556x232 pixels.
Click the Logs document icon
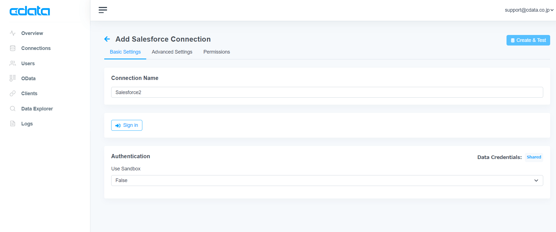[13, 123]
